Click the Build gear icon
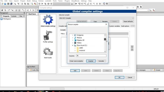This screenshot has width=164, height=92. (39, 4)
